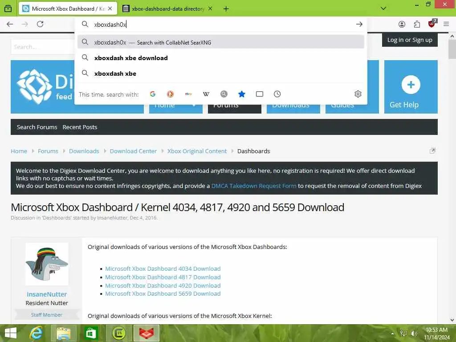Open the Windows Start button
The image size is (456, 342).
pos(11,333)
